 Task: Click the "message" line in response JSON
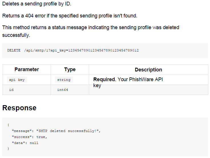pyautogui.click(x=56, y=131)
